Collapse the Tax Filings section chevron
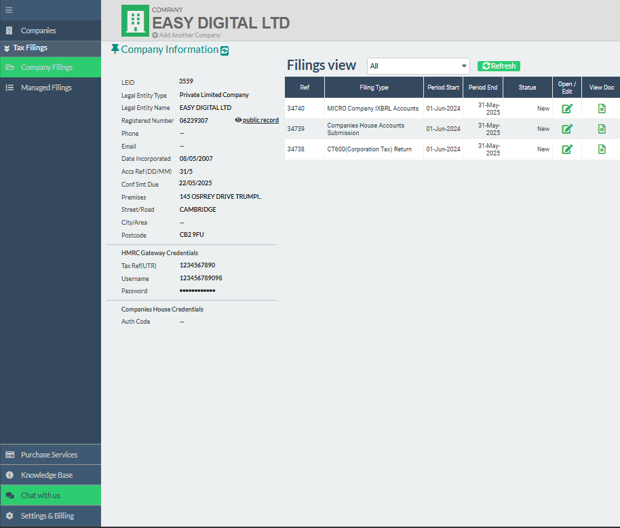This screenshot has height=528, width=620. tap(7, 48)
